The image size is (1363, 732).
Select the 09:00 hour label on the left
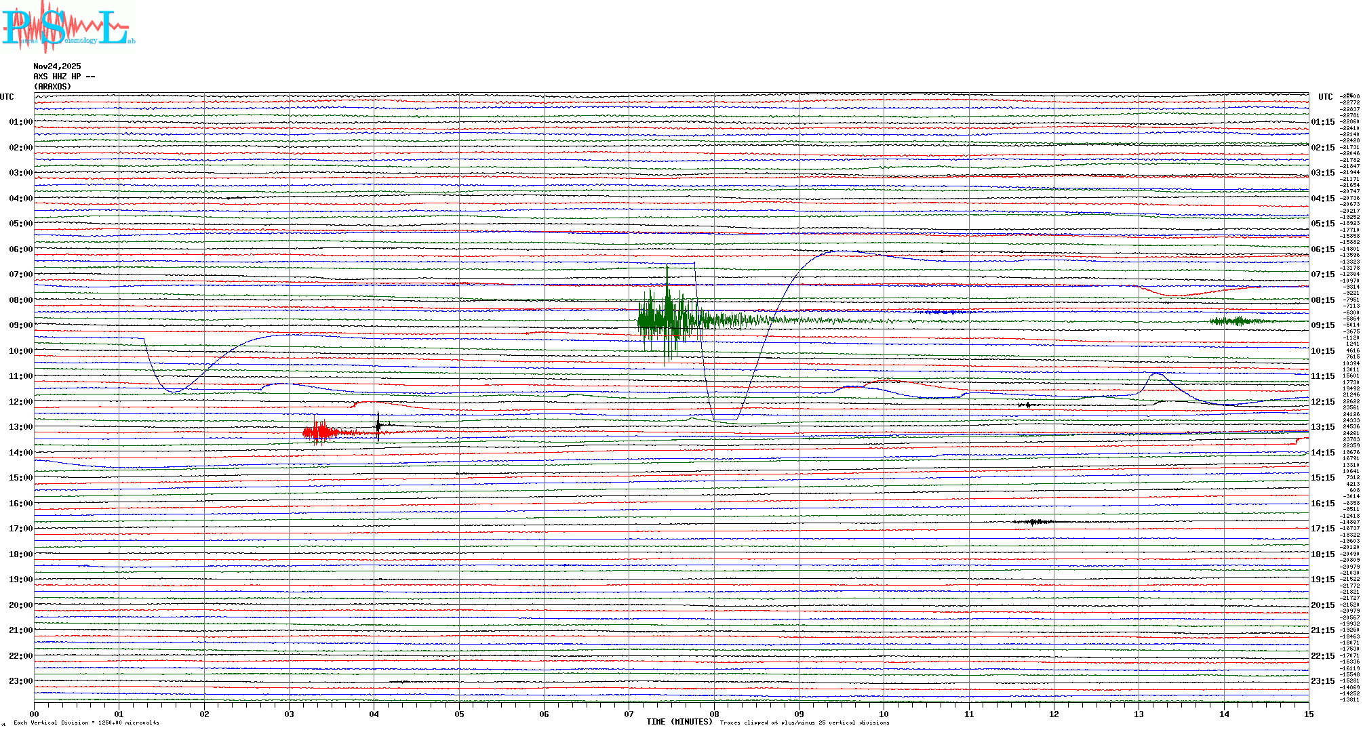click(x=20, y=325)
